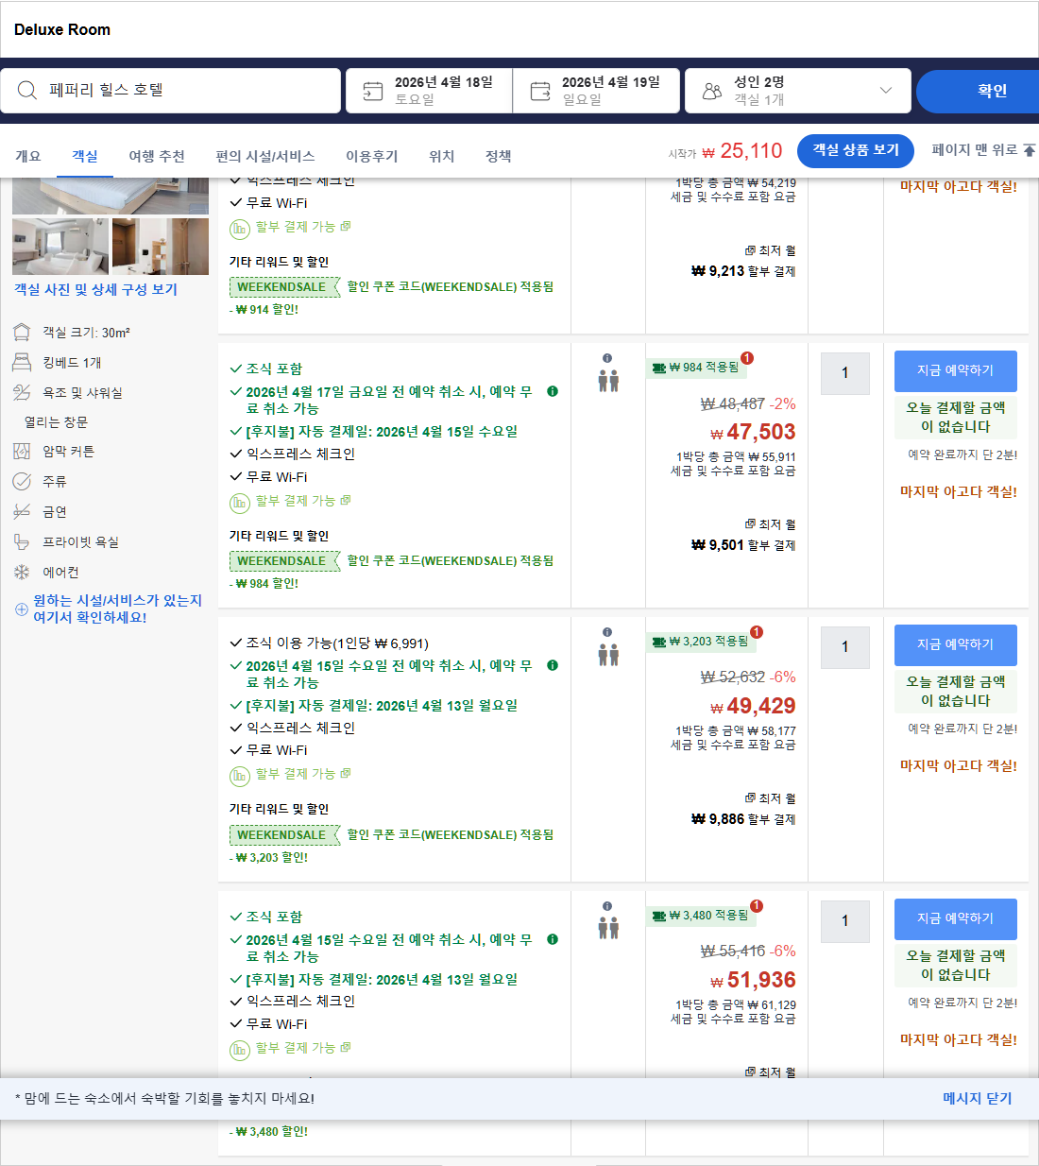This screenshot has width=1039, height=1166.
Task: Click the 페이지 맨 위로 scroll-to-top arrow
Action: click(x=1029, y=150)
